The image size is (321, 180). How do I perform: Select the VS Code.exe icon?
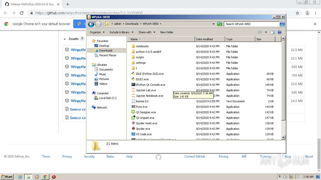click(133, 134)
